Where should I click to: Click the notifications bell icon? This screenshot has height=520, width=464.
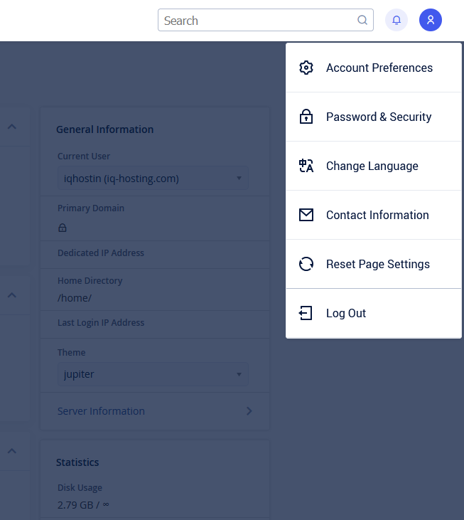pyautogui.click(x=396, y=21)
